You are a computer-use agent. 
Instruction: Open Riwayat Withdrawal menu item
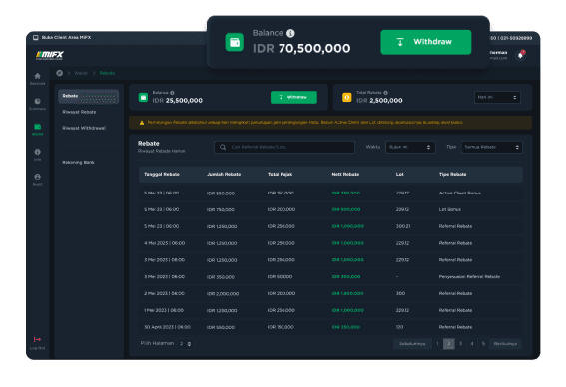tap(84, 128)
